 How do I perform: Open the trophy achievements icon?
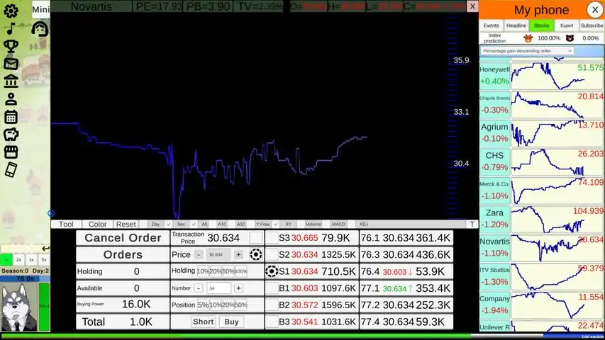tap(11, 47)
